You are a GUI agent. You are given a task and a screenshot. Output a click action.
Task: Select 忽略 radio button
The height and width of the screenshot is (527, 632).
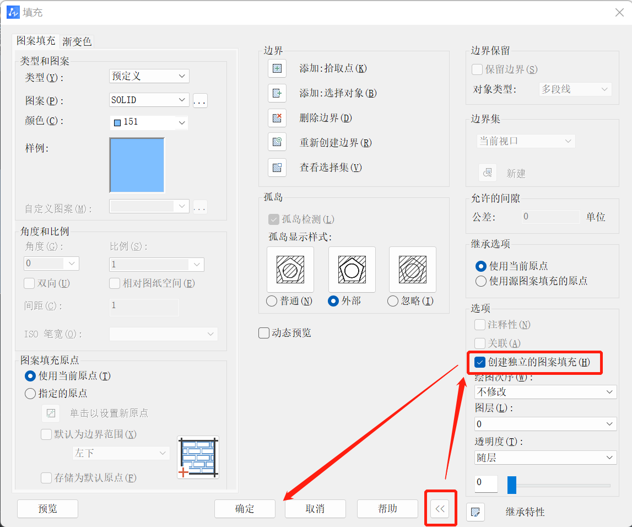click(x=392, y=301)
